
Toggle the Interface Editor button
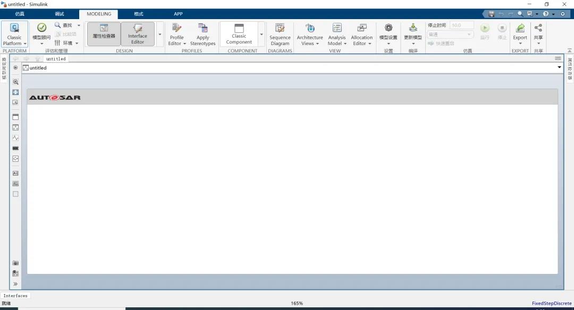click(138, 33)
